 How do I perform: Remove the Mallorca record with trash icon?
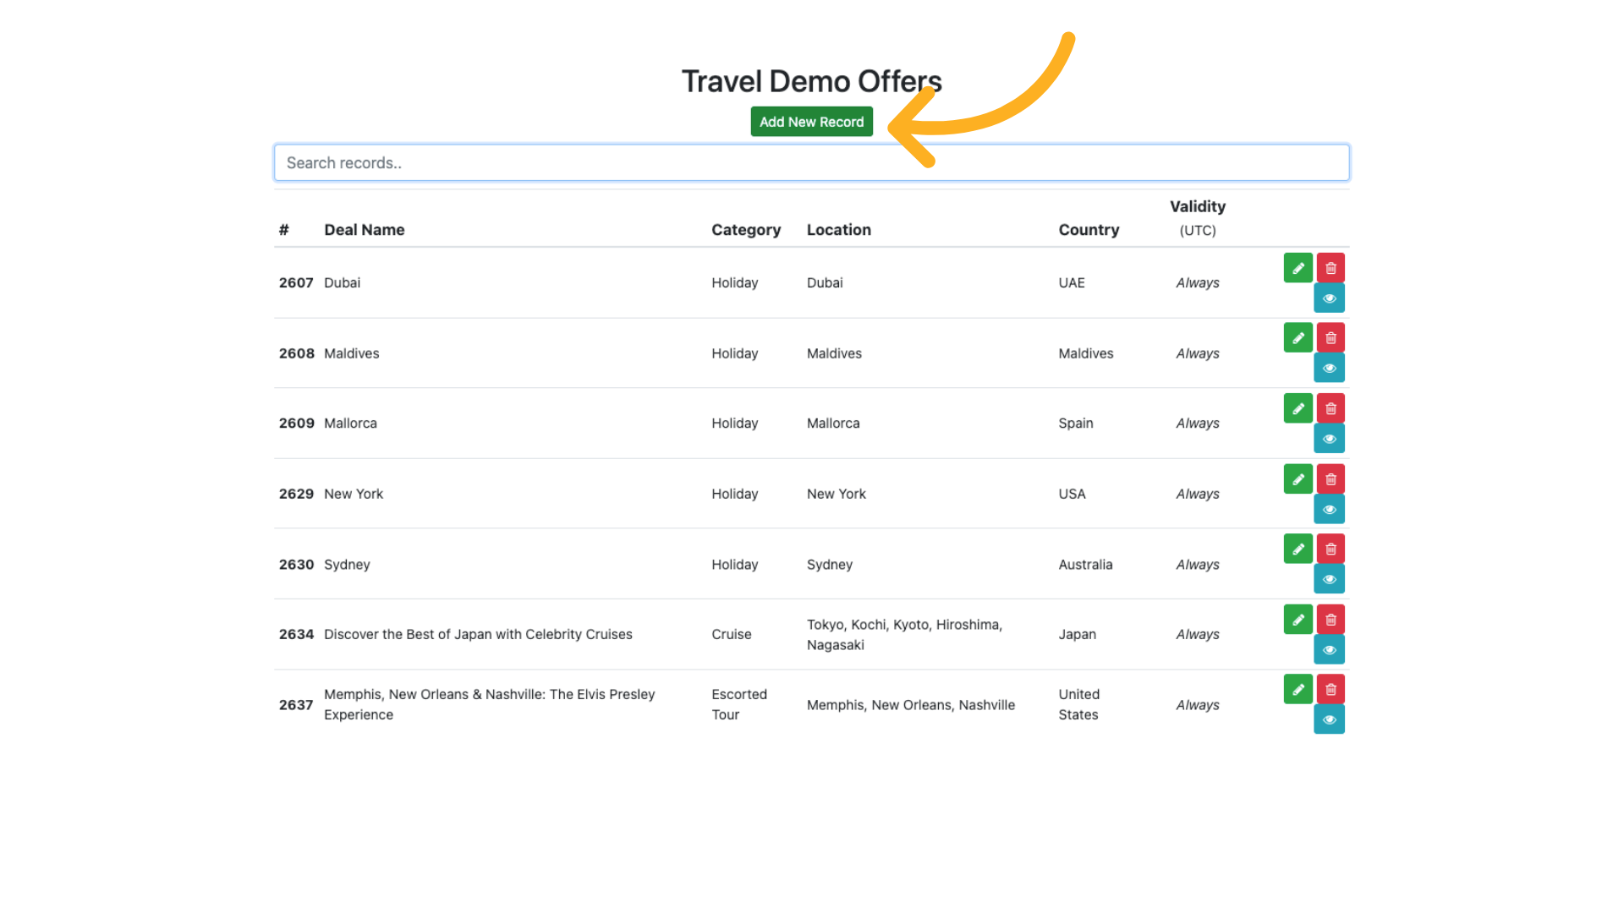[1330, 408]
